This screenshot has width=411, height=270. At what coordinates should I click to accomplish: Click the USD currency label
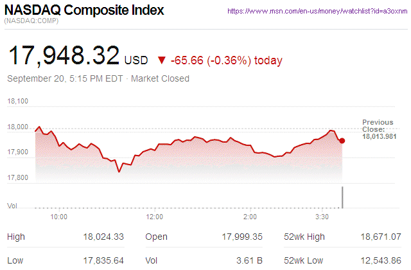(x=136, y=60)
